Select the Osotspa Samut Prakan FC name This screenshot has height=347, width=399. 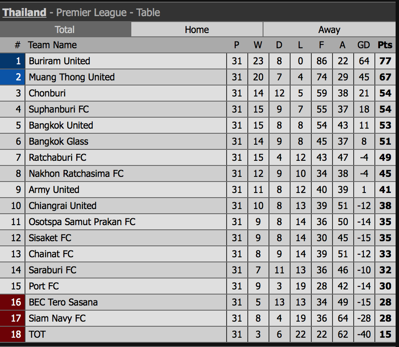pyautogui.click(x=82, y=222)
